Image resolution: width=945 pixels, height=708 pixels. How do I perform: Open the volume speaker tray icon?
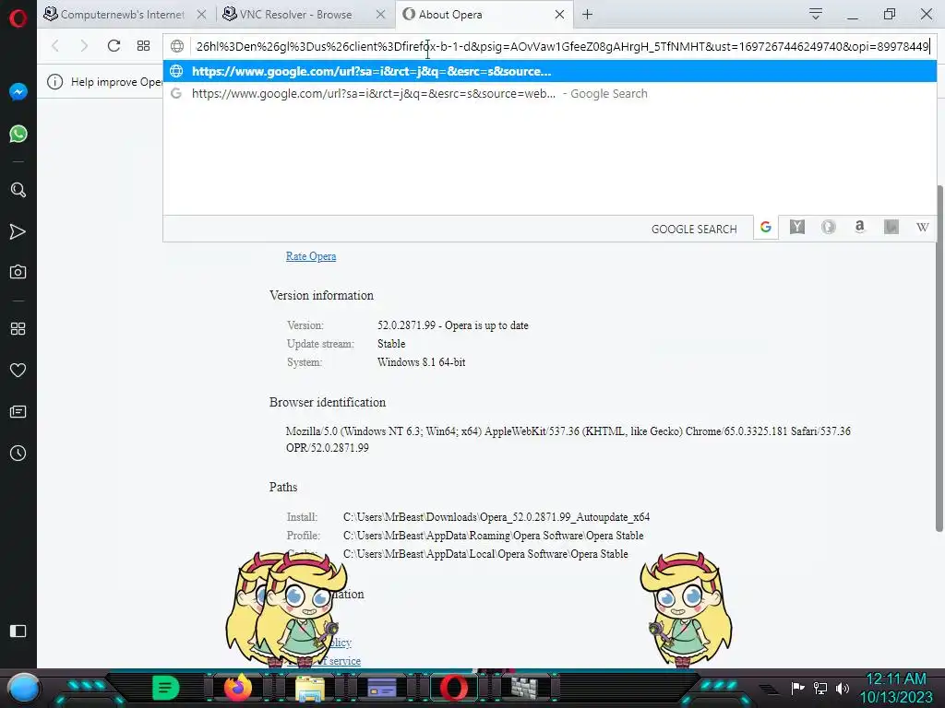coord(843,688)
